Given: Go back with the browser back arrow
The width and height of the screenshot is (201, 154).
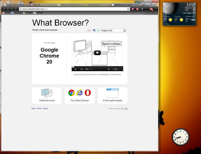Looking at the screenshot, I should [4, 9].
